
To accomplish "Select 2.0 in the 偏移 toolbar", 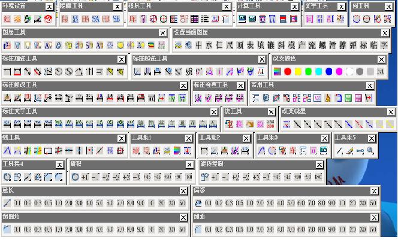I will click(x=260, y=203).
